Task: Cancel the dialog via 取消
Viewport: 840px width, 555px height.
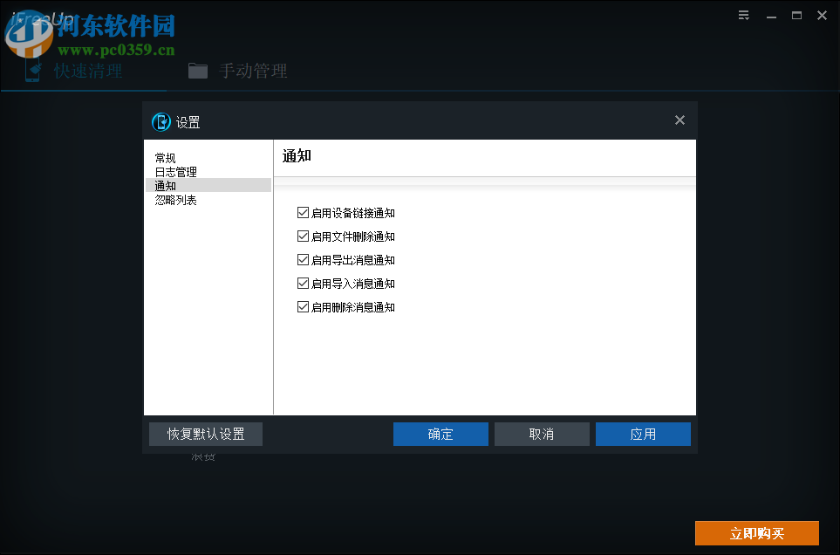Action: tap(542, 434)
